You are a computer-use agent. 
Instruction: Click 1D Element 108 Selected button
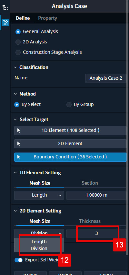[x=70, y=131]
